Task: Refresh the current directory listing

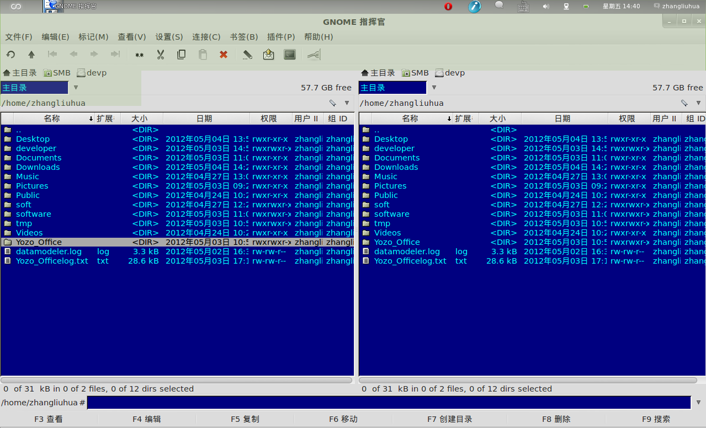Action: click(10, 55)
